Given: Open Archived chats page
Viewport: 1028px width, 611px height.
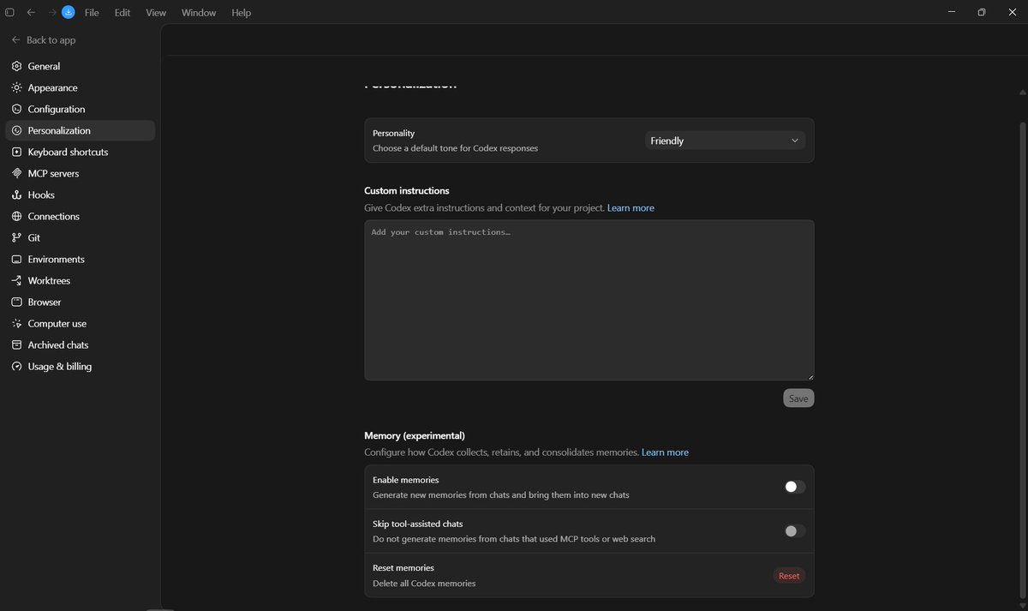Looking at the screenshot, I should pos(80,344).
